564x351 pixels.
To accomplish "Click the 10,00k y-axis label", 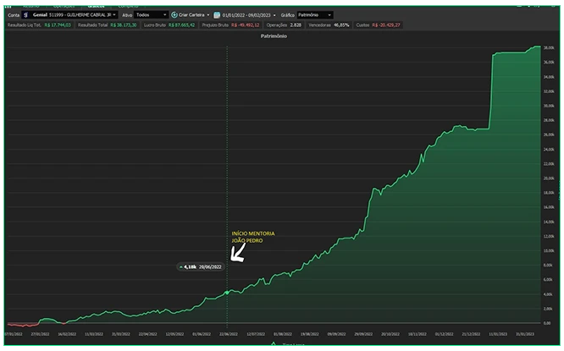I will pos(549,250).
